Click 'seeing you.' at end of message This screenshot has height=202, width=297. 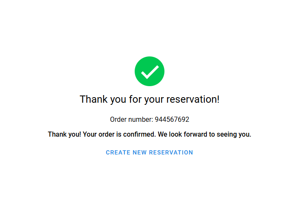(234, 135)
